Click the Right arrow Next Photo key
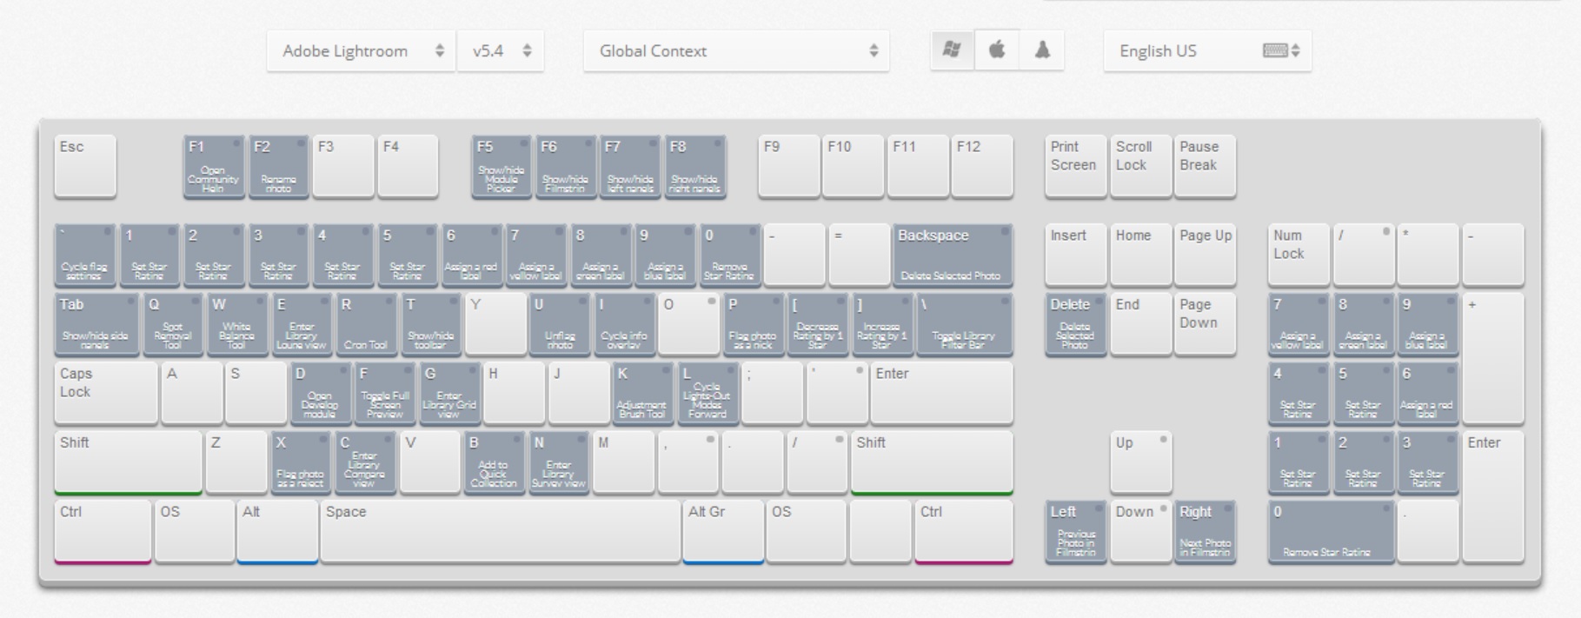The height and width of the screenshot is (618, 1581). (x=1205, y=530)
